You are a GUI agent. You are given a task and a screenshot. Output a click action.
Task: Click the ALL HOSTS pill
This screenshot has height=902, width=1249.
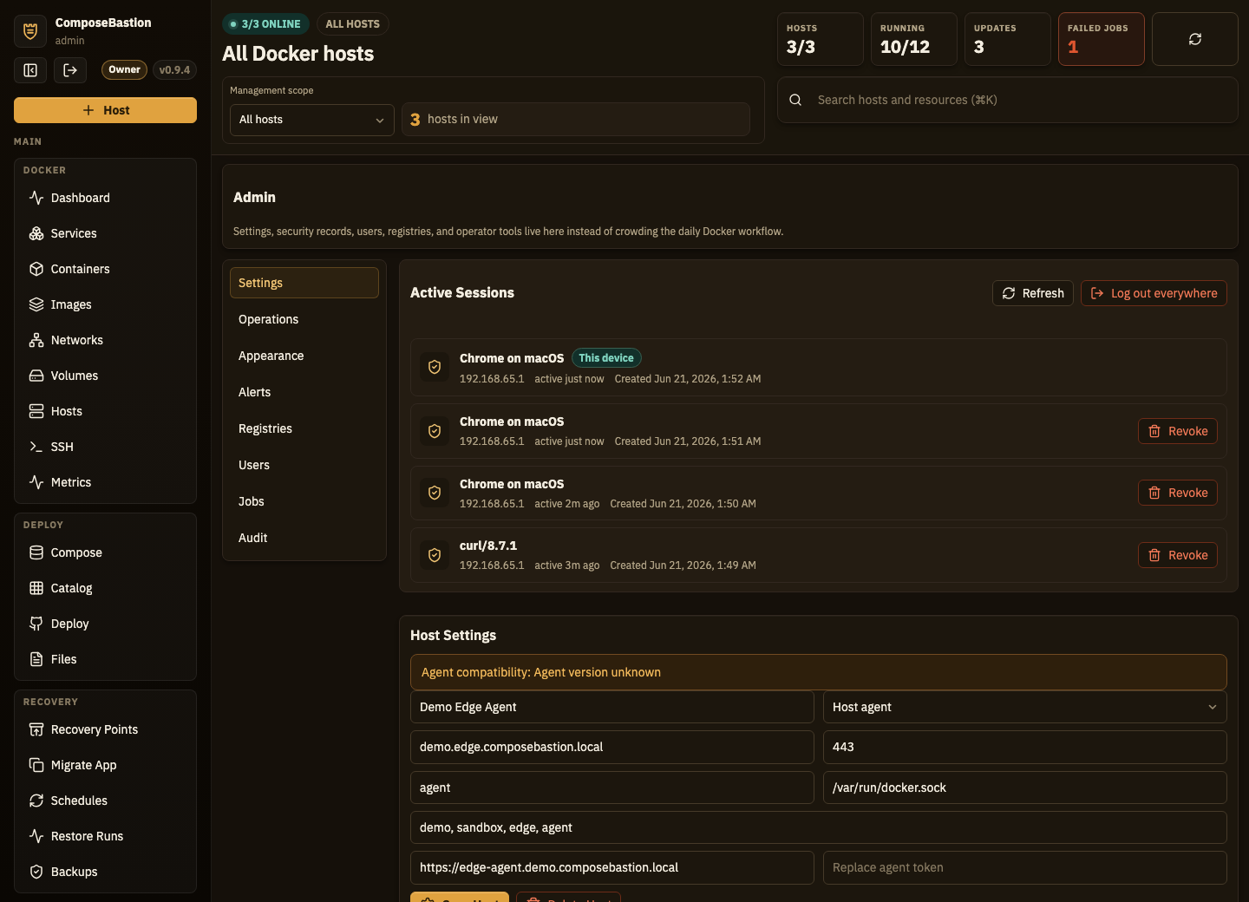coord(352,24)
